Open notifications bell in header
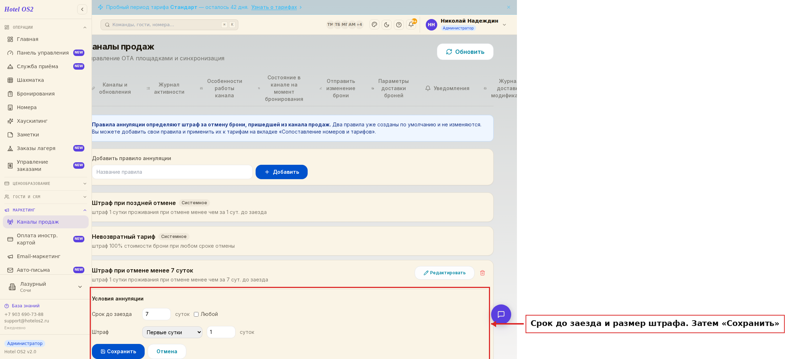This screenshot has width=793, height=359. (411, 25)
